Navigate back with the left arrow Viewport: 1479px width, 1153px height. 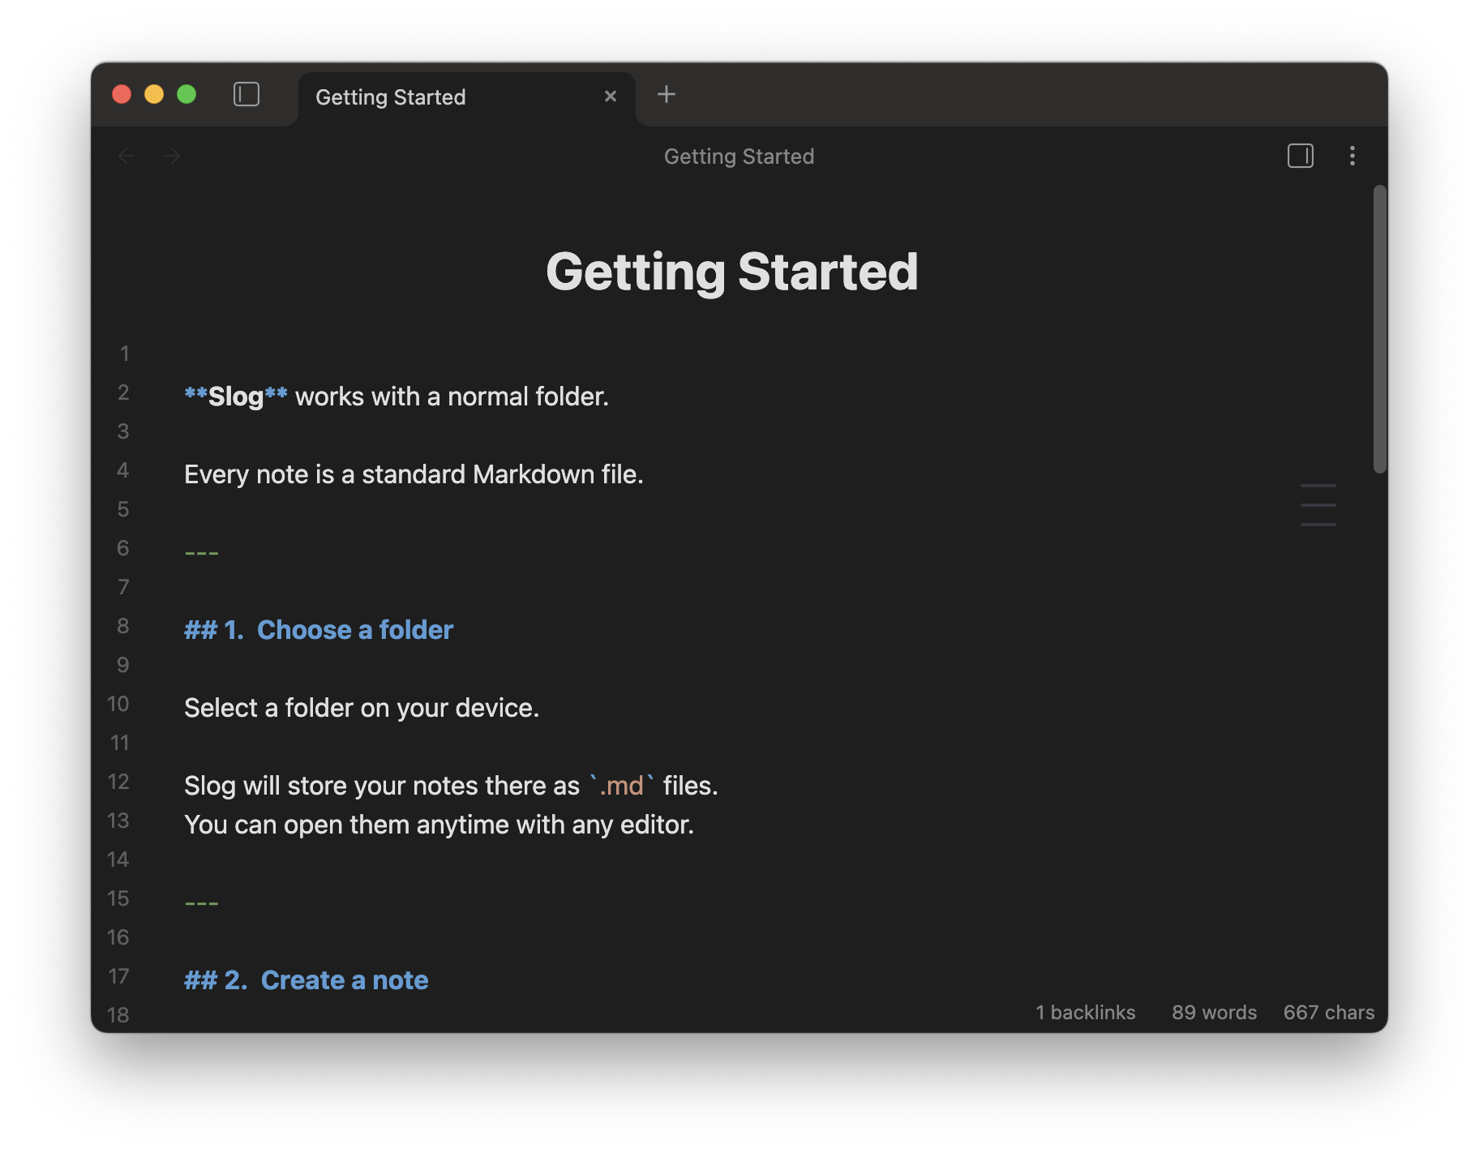[126, 156]
